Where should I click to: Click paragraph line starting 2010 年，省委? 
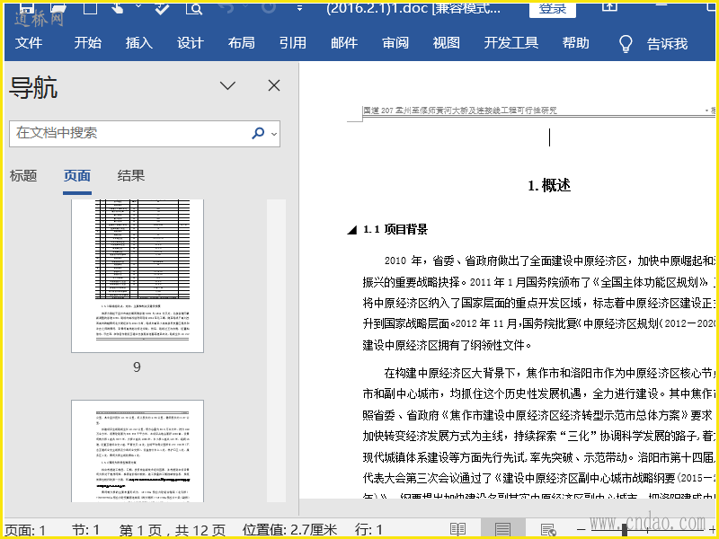pos(549,261)
